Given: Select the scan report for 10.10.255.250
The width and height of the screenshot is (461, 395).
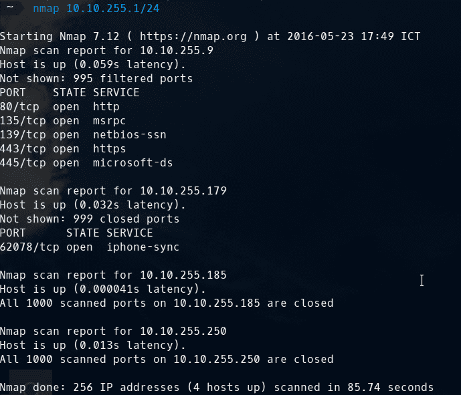Looking at the screenshot, I should pyautogui.click(x=113, y=331).
